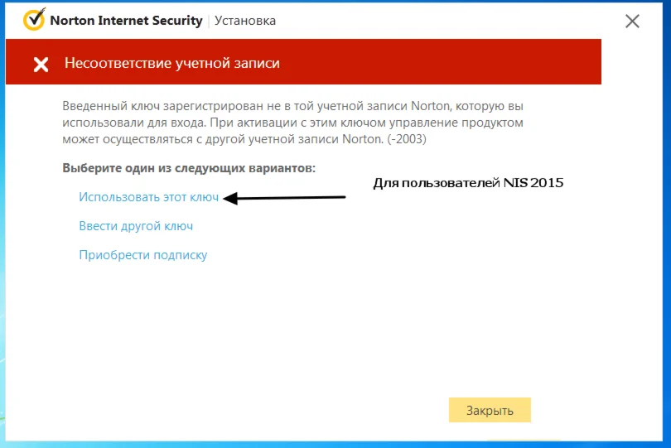
Task: Click the 'Для пользователей NIS 2015' annotation
Action: tap(468, 183)
